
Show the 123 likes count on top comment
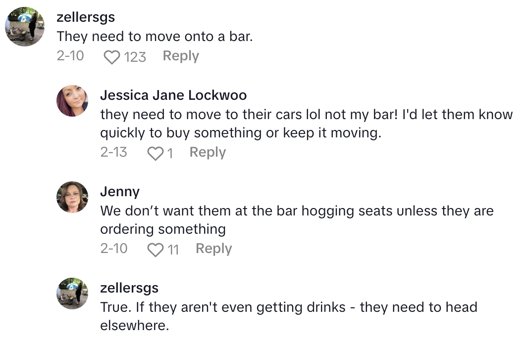point(135,57)
